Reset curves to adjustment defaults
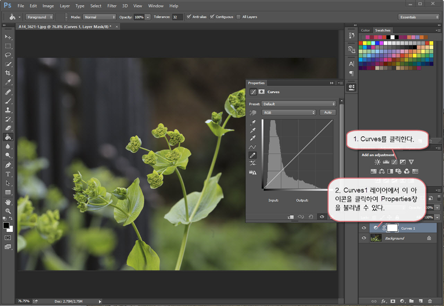The height and width of the screenshot is (306, 444). coord(311,217)
